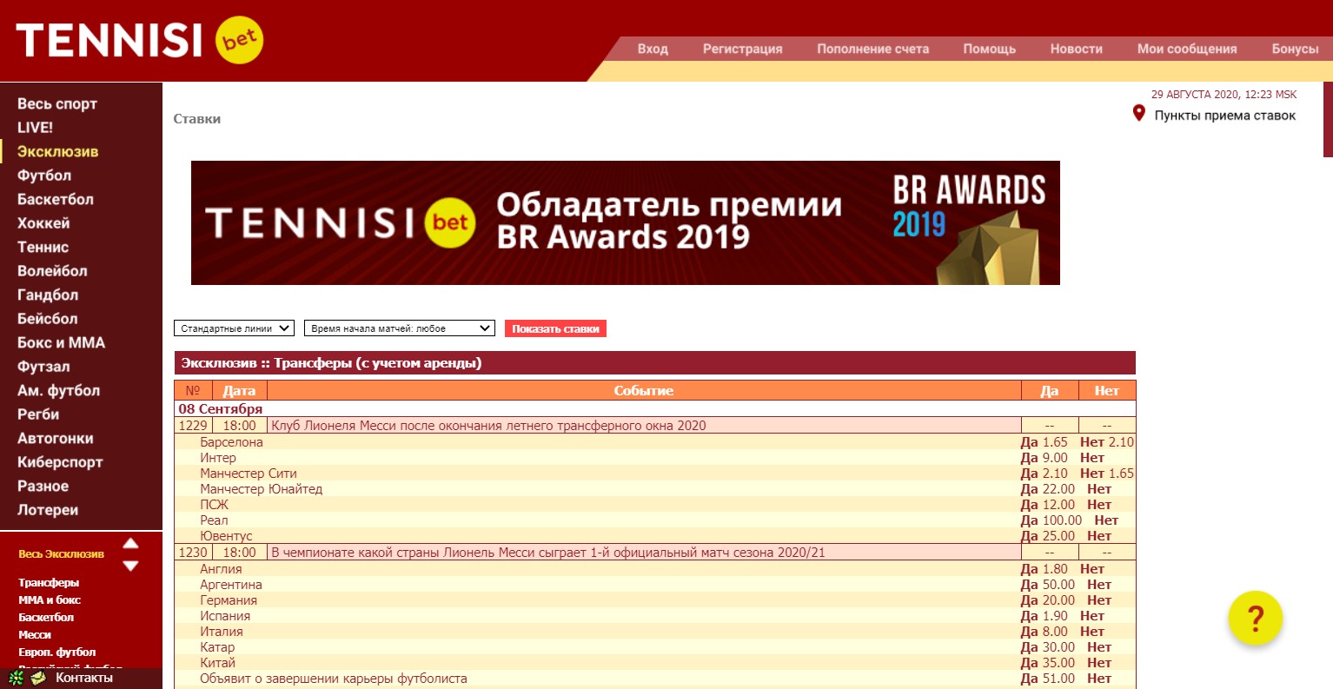Select Футбол in the sidebar

44,176
